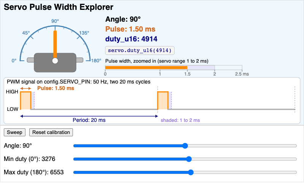Click the Angle slider handle
304x183 pixels.
click(185, 146)
